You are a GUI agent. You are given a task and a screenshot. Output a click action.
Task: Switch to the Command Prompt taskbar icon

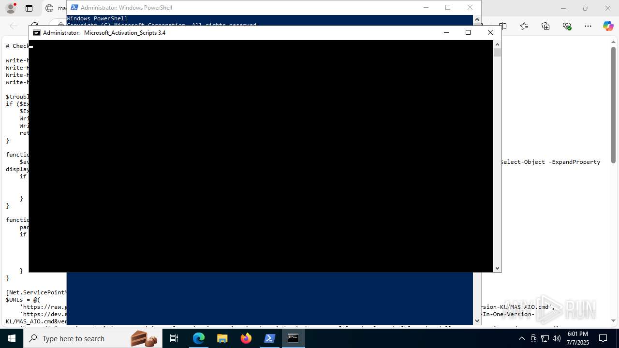[293, 338]
